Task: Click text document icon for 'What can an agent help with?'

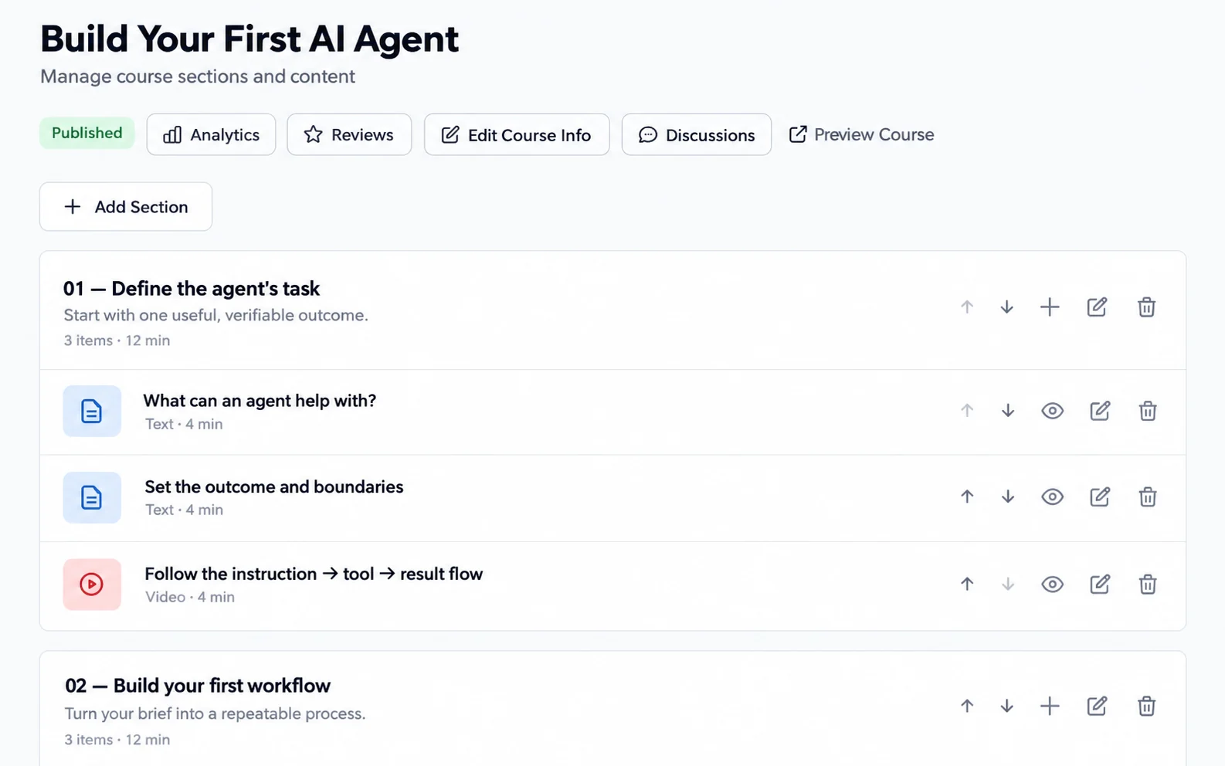Action: (x=92, y=411)
